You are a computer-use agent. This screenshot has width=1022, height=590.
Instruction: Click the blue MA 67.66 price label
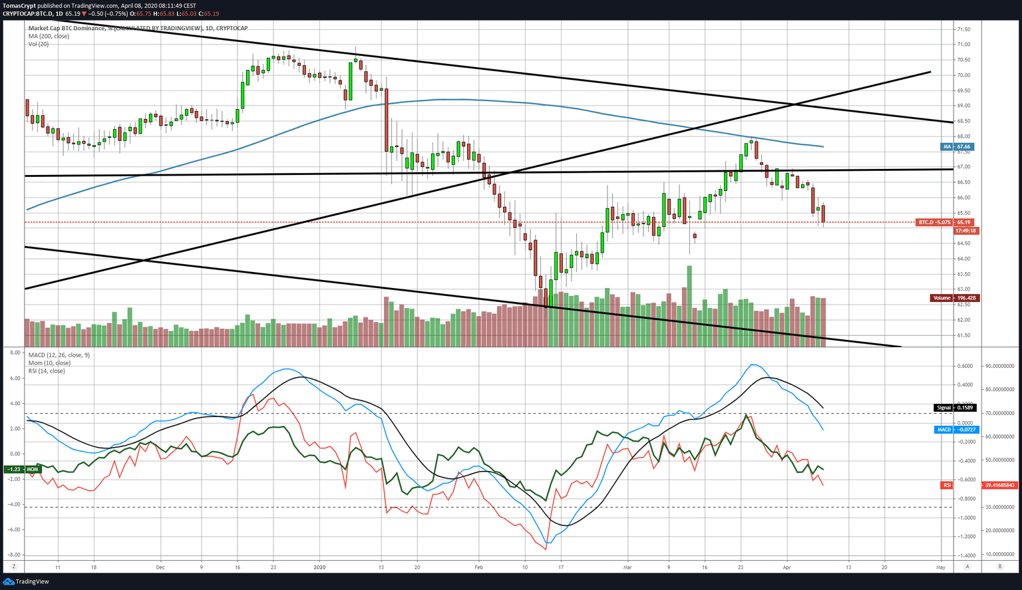pos(957,146)
